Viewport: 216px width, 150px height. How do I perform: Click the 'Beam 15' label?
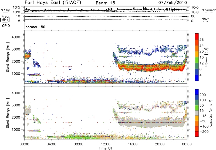point(105,3)
